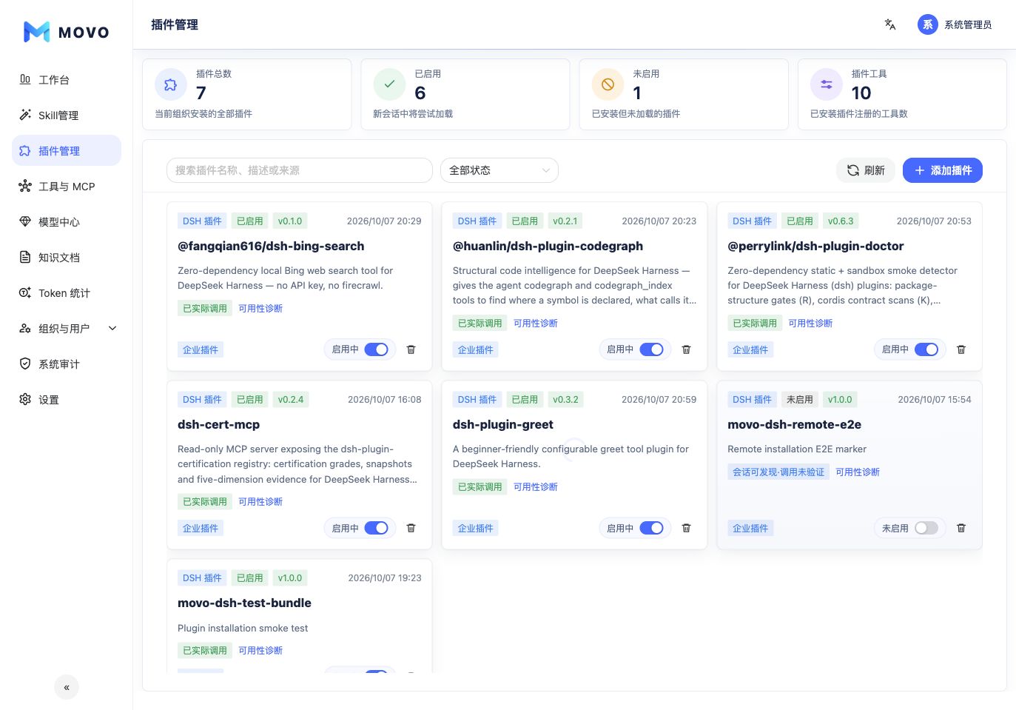Click trash icon for dsh-plugin-greet
Screen dimensions: 1016x710
(686, 528)
